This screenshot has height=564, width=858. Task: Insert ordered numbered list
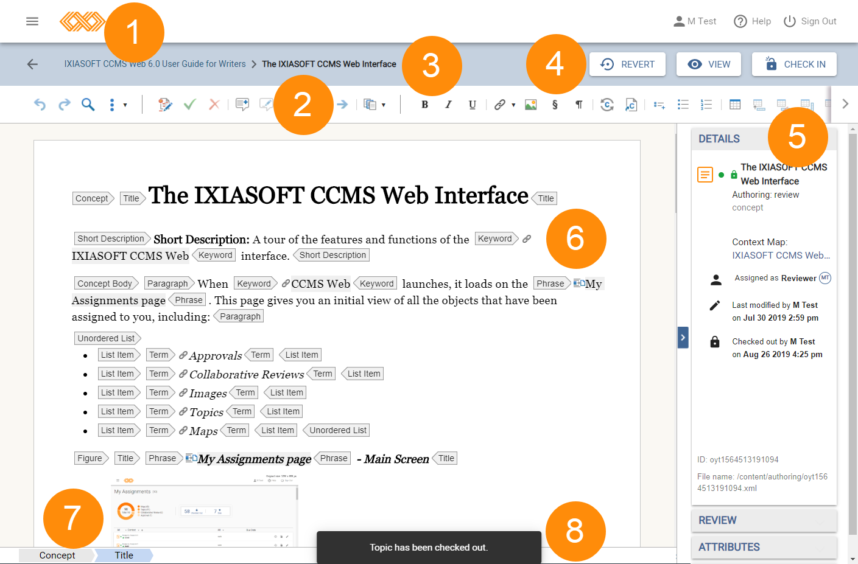coord(706,105)
